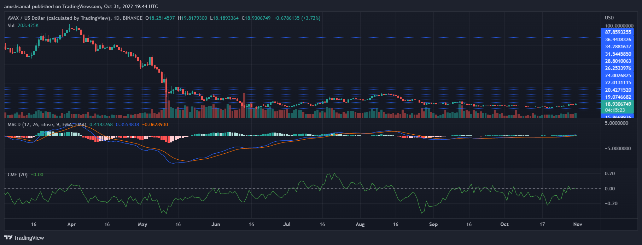Click the MACD histogram value 0.4183768
This screenshot has width=642, height=245.
point(101,124)
